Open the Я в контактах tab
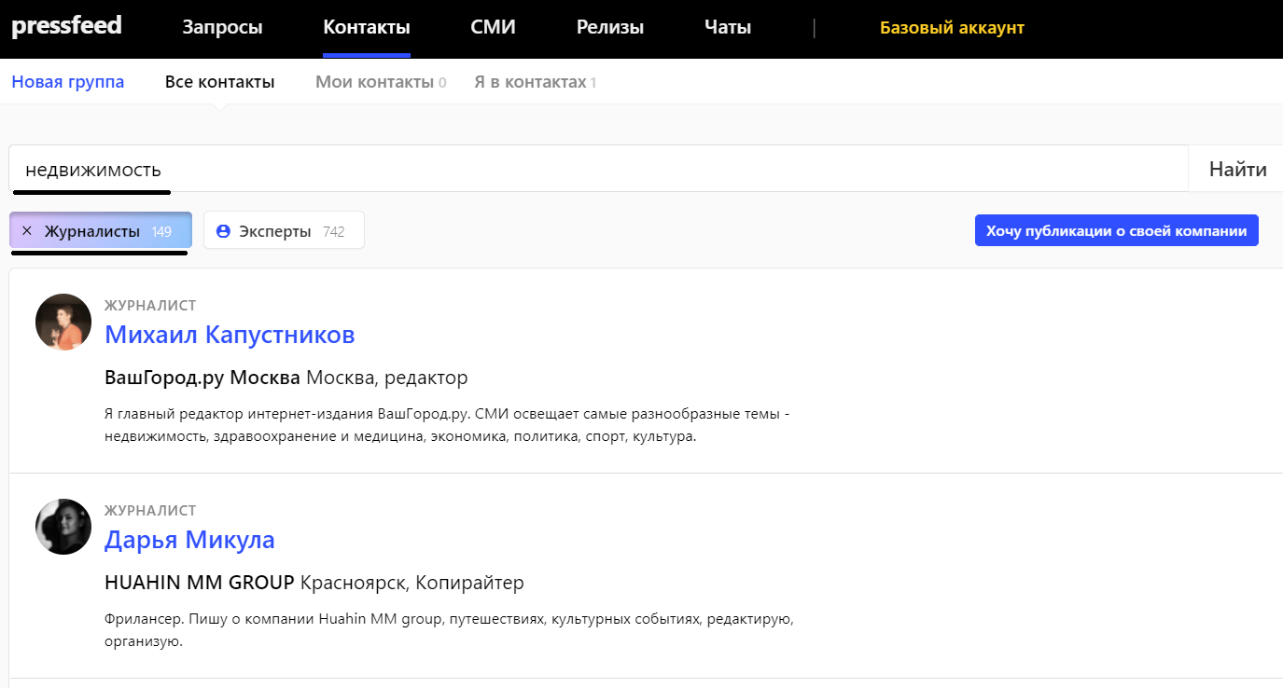The width and height of the screenshot is (1283, 688). coord(530,82)
